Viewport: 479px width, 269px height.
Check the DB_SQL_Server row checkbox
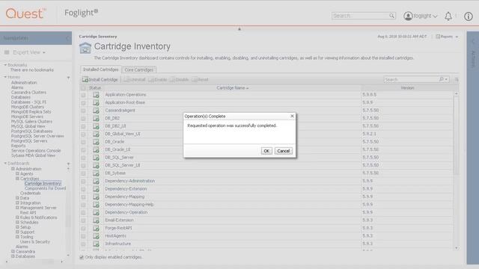pos(83,158)
